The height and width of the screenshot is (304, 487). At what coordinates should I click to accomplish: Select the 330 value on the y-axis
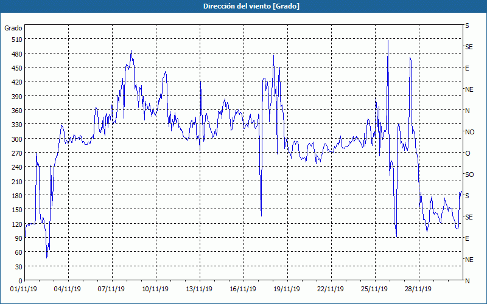click(x=17, y=125)
